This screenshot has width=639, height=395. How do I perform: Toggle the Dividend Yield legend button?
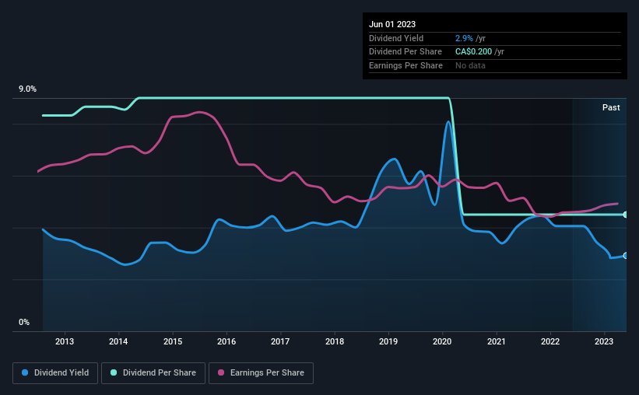[x=55, y=373]
